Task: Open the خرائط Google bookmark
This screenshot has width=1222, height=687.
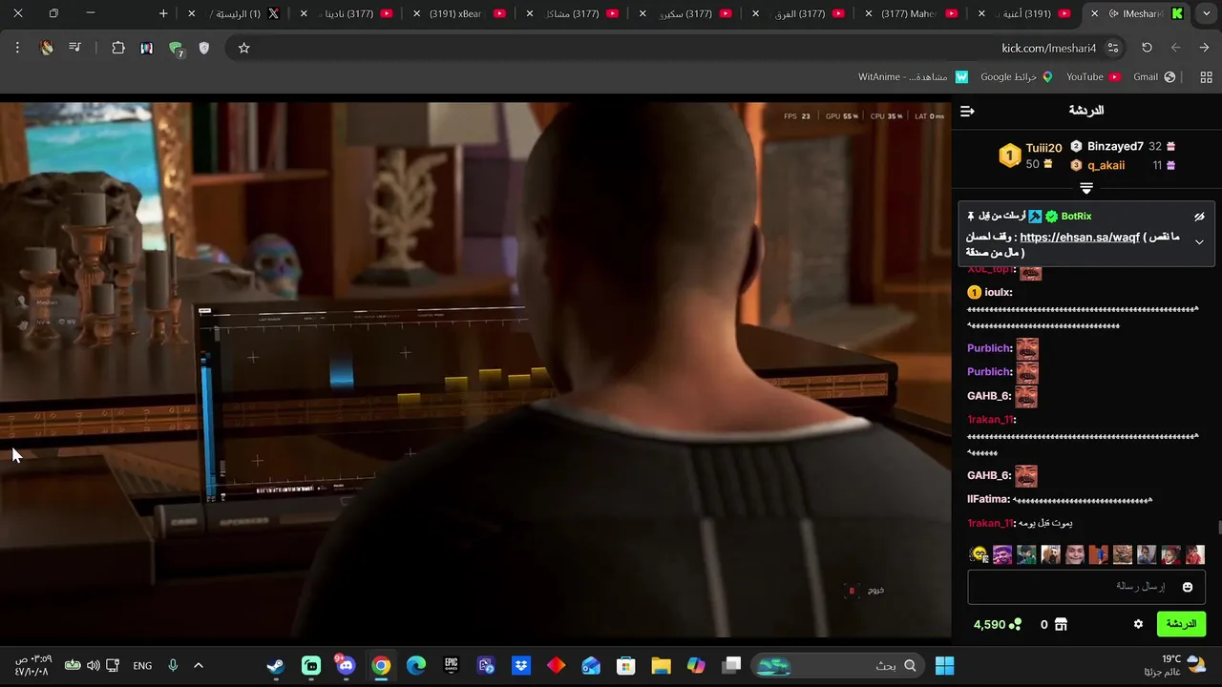Action: click(1017, 76)
